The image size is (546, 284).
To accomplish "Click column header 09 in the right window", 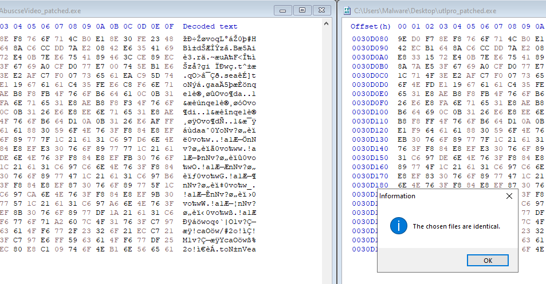I will [526, 26].
